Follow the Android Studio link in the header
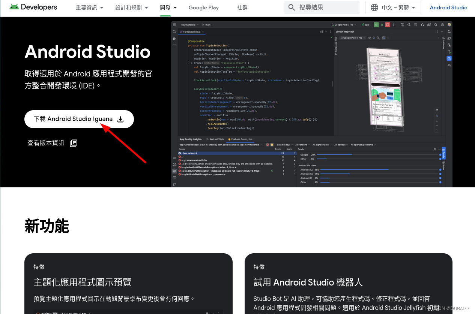475x314 pixels. 448,7
